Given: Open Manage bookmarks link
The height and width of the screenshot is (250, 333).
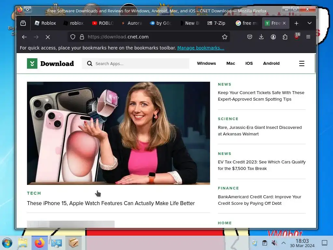Looking at the screenshot, I should (x=201, y=48).
